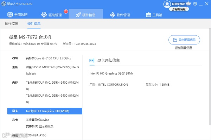
Task: Click the 厂商: INTEL CORPORATION text
Action: point(109,85)
